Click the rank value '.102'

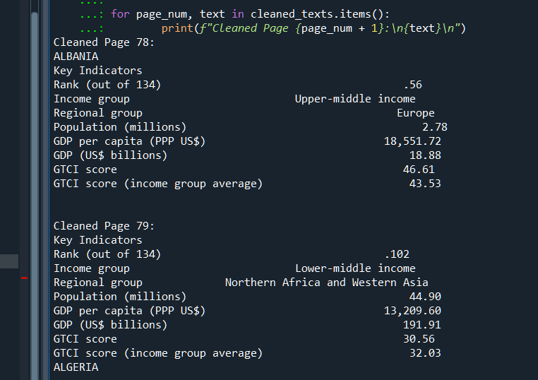coord(397,254)
